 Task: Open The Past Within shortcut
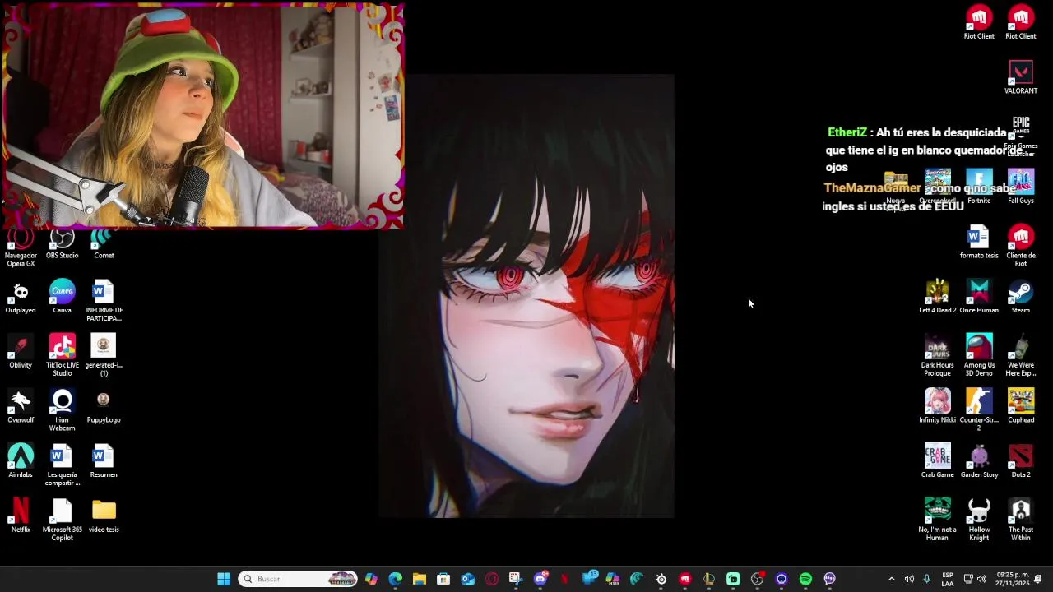pos(1020,520)
